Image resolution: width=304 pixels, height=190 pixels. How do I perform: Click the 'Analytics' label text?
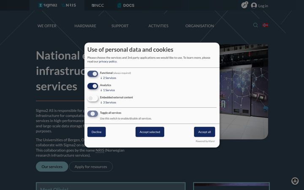tap(106, 85)
